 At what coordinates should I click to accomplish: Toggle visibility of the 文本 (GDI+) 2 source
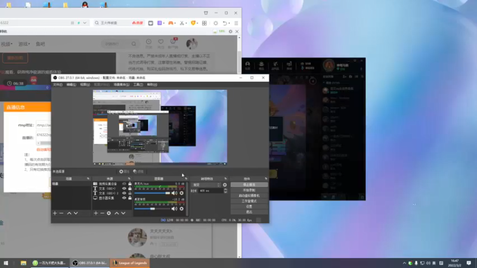tap(124, 193)
